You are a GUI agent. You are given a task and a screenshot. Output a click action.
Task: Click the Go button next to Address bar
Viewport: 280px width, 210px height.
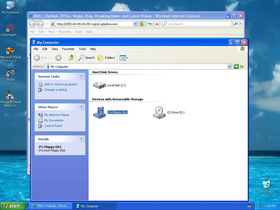point(239,66)
